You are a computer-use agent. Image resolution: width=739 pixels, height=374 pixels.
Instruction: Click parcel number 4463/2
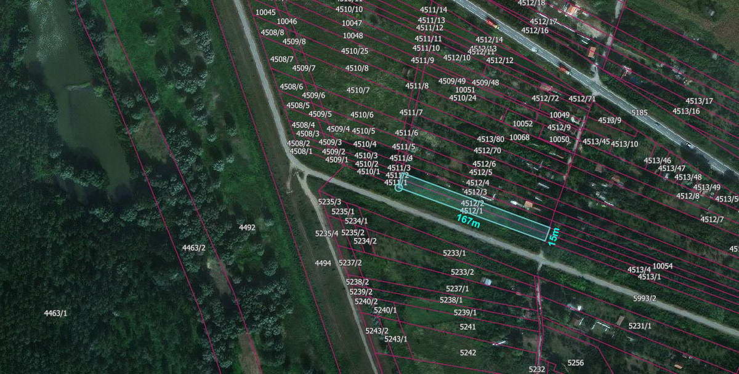click(193, 248)
